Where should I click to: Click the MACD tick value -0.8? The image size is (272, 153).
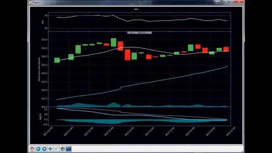pyautogui.click(x=45, y=125)
